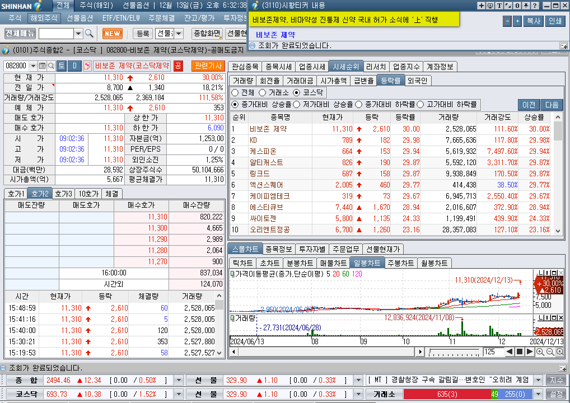Click the orange 관련기사 button
The height and width of the screenshot is (403, 570).
[x=208, y=66]
